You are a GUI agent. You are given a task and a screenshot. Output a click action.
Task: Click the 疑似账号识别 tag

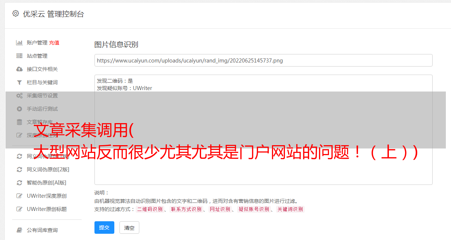254,209
